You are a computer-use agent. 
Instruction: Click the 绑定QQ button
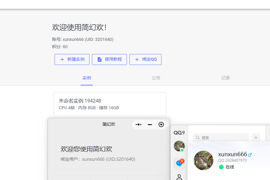(x=145, y=59)
